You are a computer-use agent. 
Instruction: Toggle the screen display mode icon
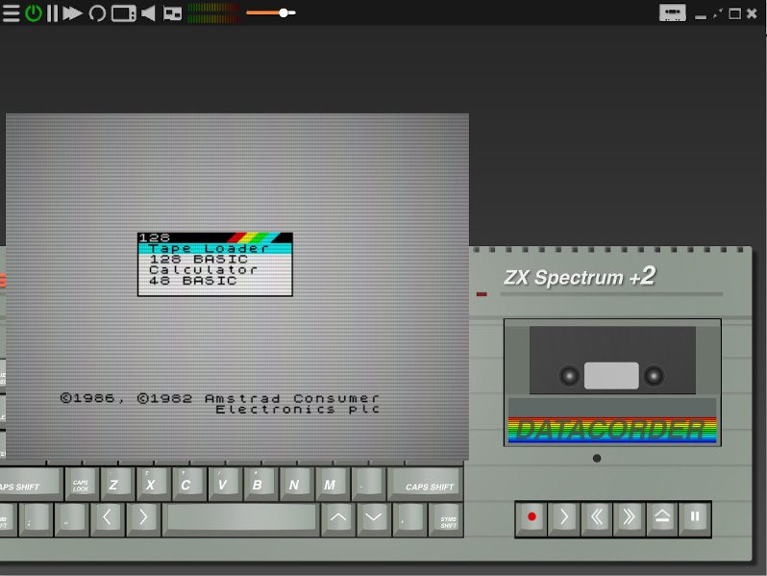[124, 13]
